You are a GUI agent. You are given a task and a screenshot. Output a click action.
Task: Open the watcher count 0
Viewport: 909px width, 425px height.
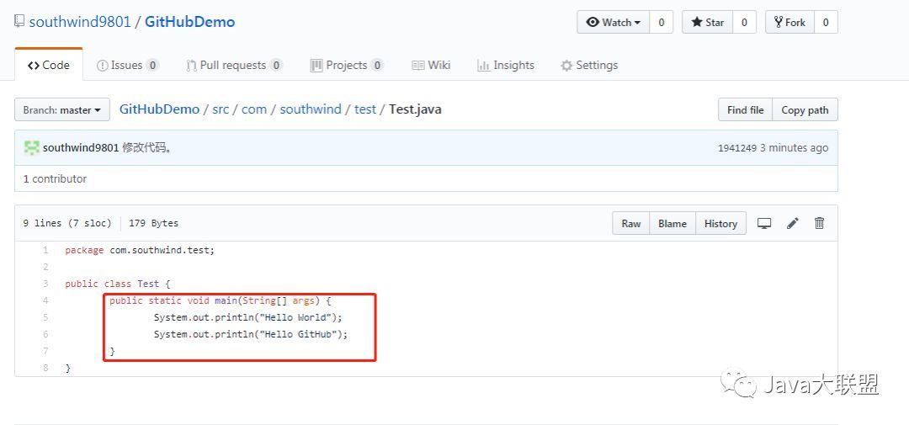[661, 22]
